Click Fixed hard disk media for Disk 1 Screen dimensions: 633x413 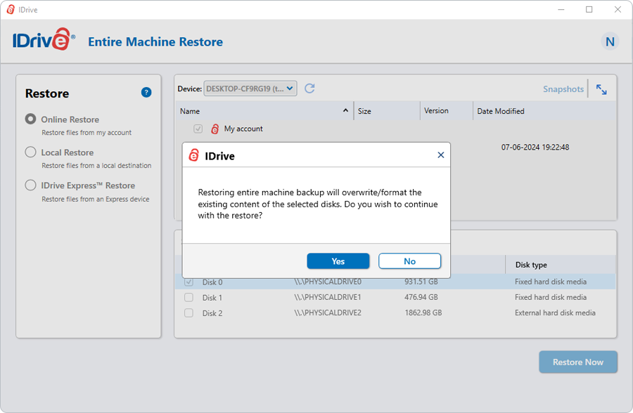pos(551,297)
